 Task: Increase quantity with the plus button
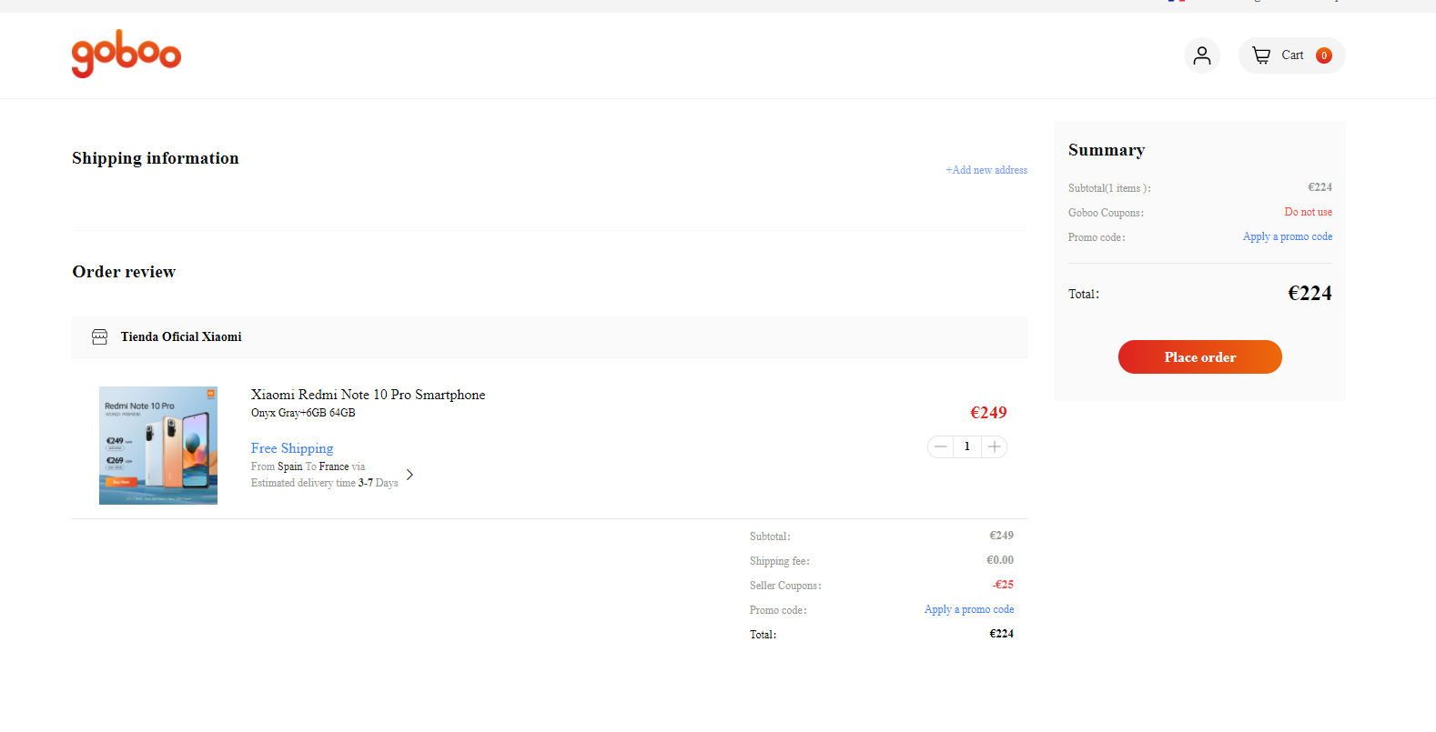pos(995,446)
